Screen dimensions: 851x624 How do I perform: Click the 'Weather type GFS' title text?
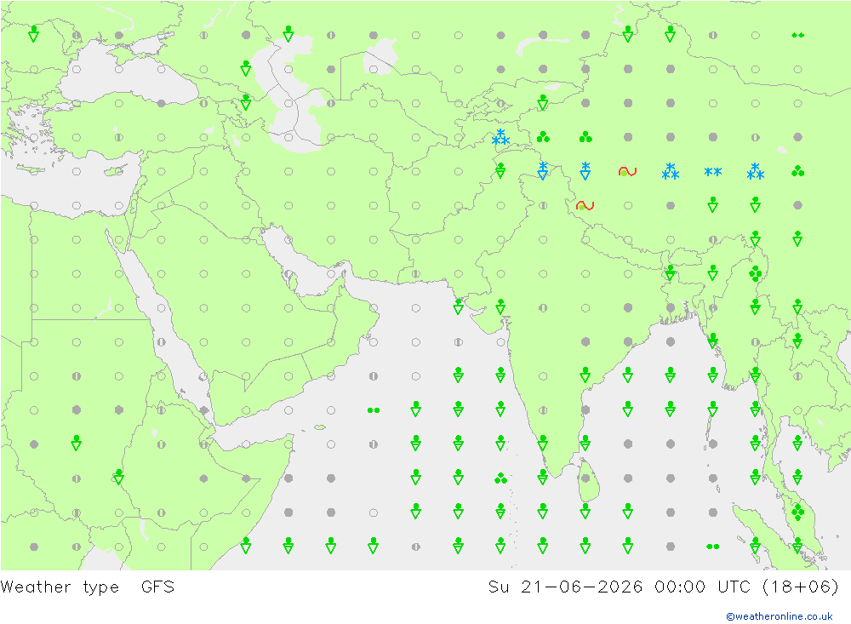(88, 587)
